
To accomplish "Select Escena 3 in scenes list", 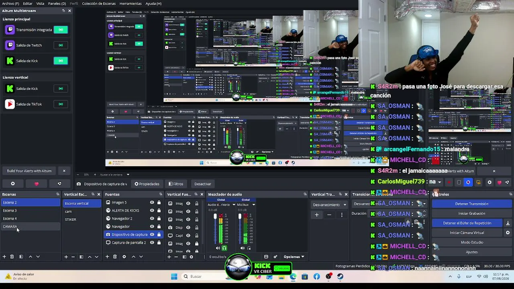I will pyautogui.click(x=31, y=211).
